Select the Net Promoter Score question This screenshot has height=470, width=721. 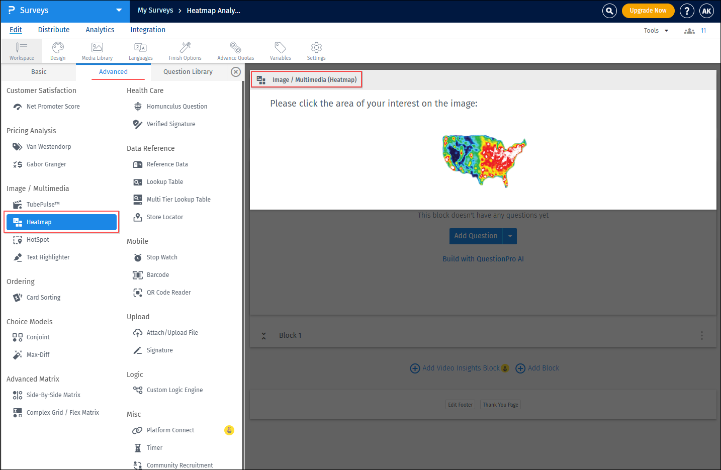(46, 107)
